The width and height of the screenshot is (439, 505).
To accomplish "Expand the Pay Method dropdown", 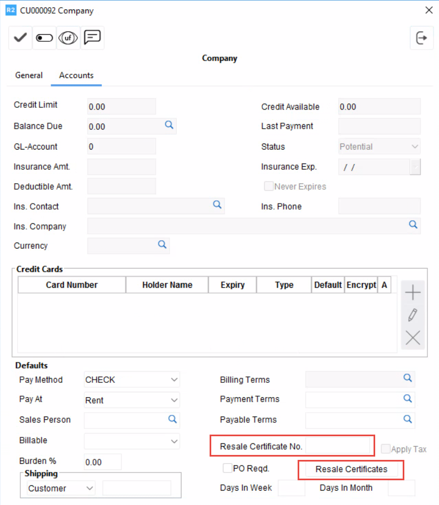I will click(x=174, y=380).
